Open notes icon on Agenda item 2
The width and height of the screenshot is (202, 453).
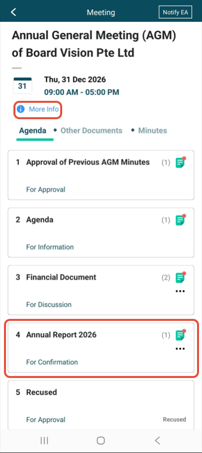(180, 220)
